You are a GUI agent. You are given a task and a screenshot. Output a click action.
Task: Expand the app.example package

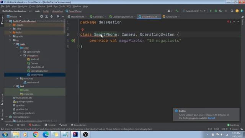click(x=21, y=52)
